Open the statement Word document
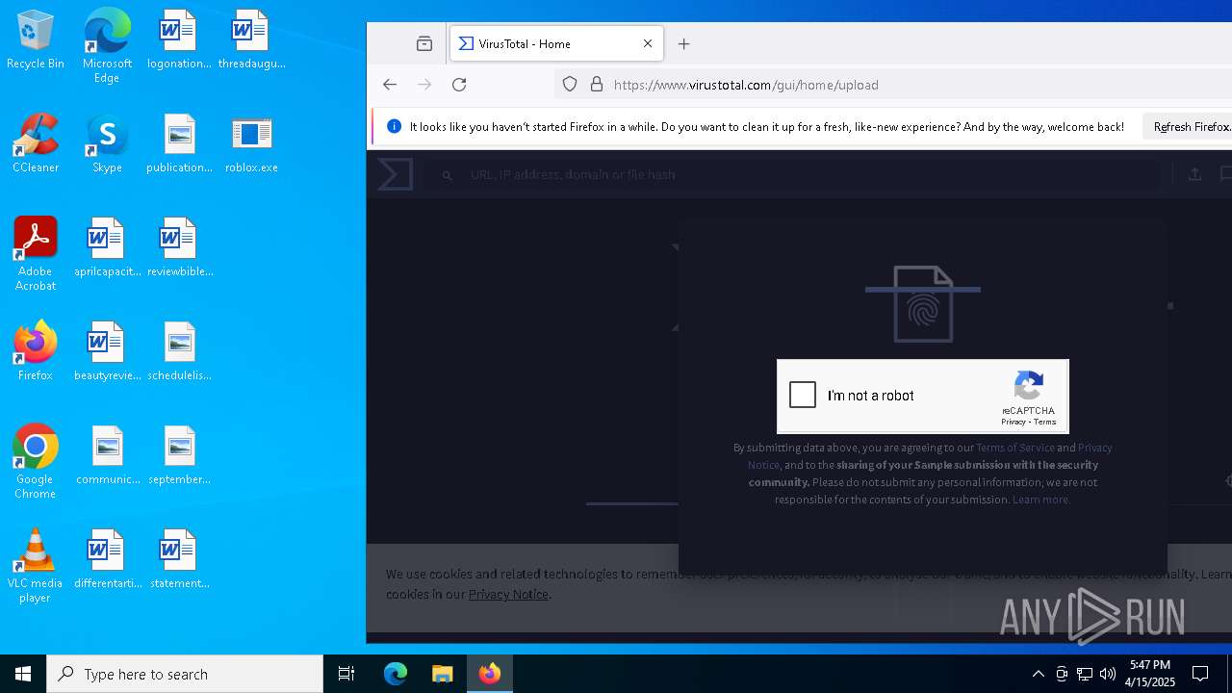The image size is (1232, 693). (x=179, y=559)
